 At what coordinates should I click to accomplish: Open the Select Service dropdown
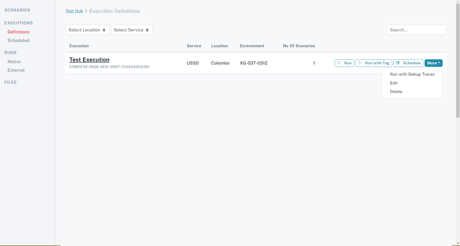tap(131, 30)
